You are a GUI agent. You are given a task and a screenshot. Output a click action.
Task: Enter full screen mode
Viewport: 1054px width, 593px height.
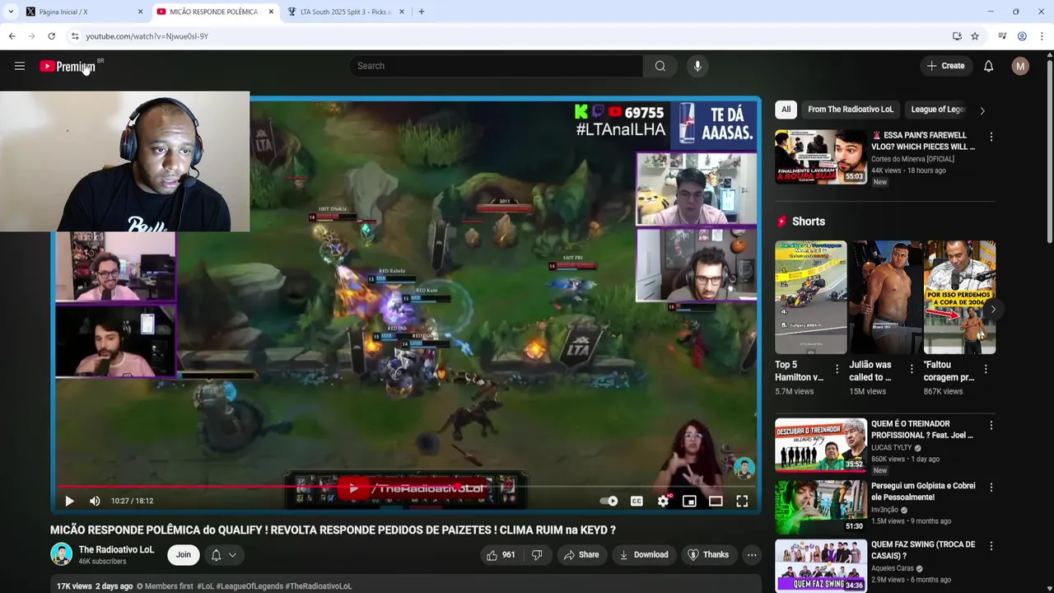742,501
